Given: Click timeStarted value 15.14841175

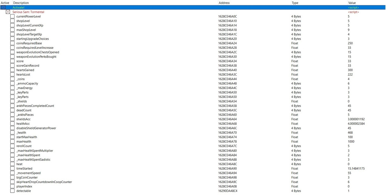Looking at the screenshot, I should tap(356, 168).
